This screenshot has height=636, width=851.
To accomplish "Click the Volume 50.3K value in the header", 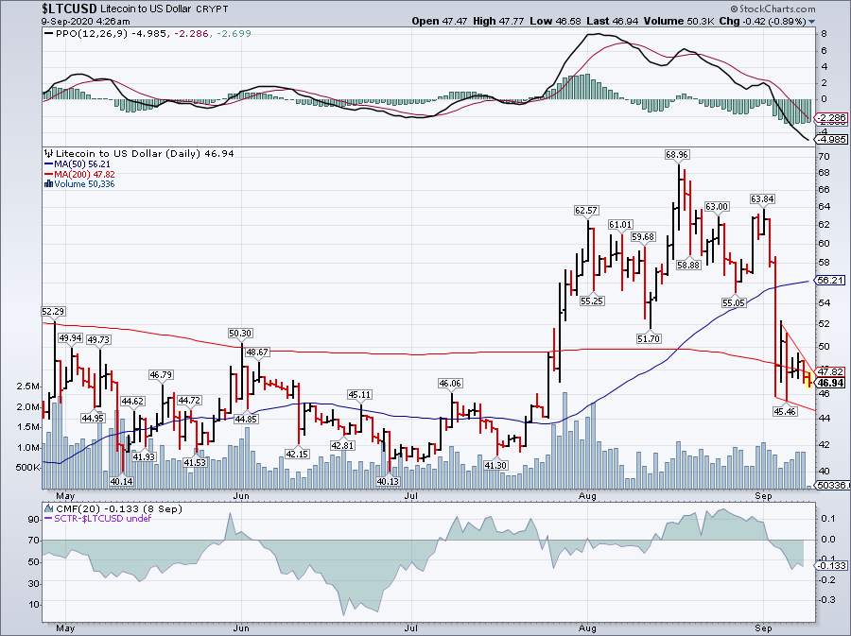I will pos(678,21).
